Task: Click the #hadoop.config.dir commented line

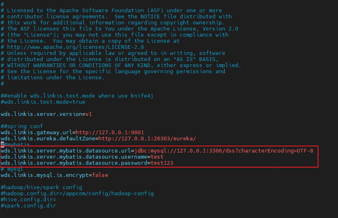Action: (77, 193)
